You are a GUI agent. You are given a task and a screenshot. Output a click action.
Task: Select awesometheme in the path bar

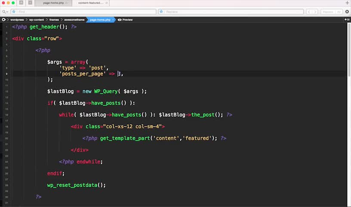(74, 20)
